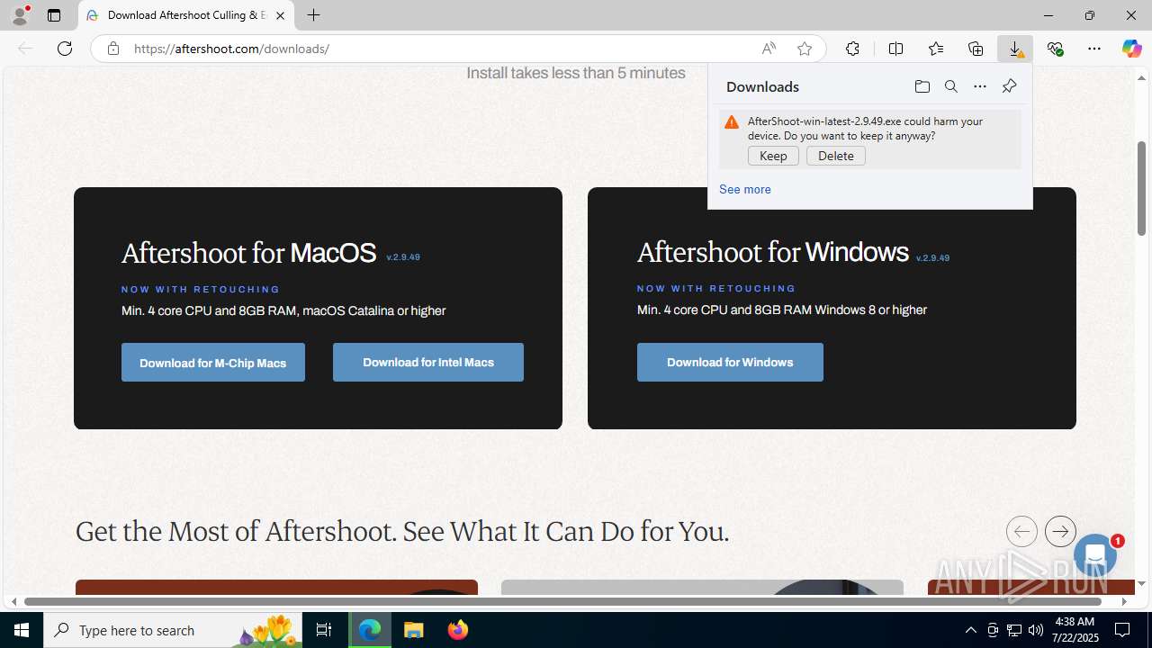The height and width of the screenshot is (648, 1152).
Task: Close the Aftershoot downloads tab
Action: [x=280, y=15]
